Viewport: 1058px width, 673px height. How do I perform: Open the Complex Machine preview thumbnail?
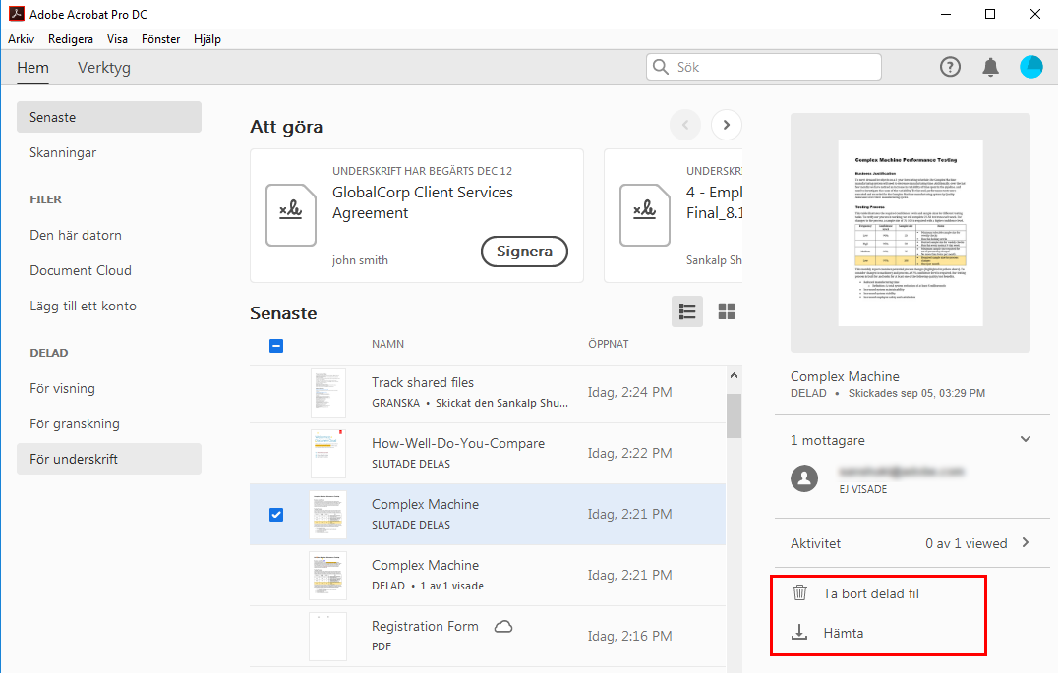point(910,233)
